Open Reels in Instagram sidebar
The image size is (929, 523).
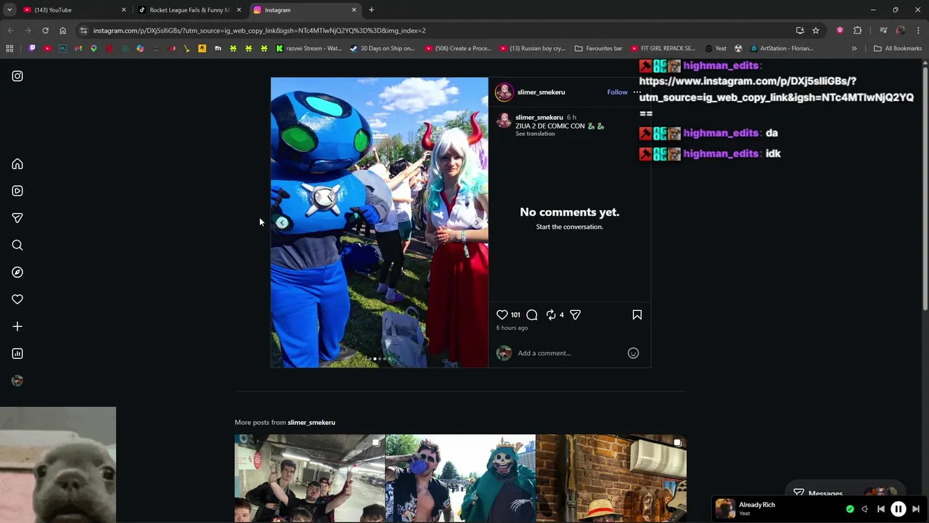(17, 191)
